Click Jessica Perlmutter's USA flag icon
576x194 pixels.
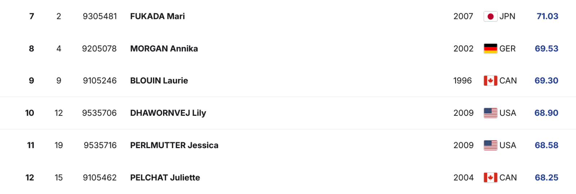click(x=490, y=145)
